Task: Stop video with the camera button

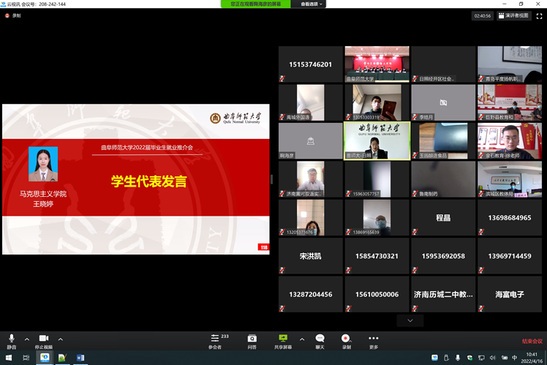Action: coord(43,341)
